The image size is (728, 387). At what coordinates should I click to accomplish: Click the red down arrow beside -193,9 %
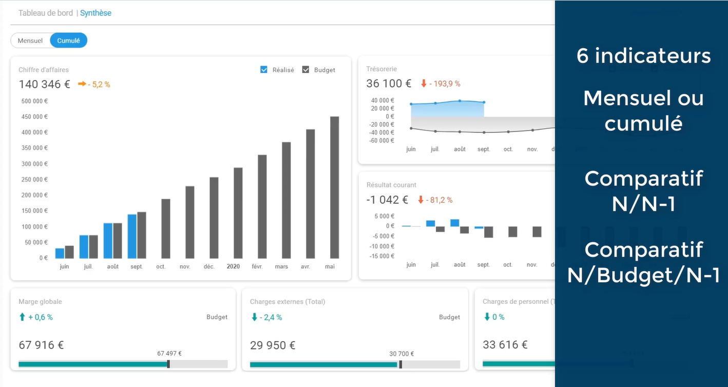(424, 83)
